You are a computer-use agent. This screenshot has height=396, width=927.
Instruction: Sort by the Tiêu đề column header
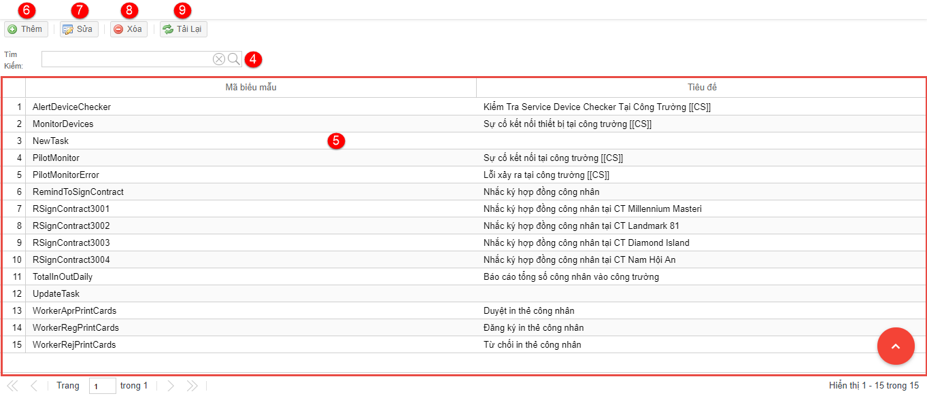701,88
